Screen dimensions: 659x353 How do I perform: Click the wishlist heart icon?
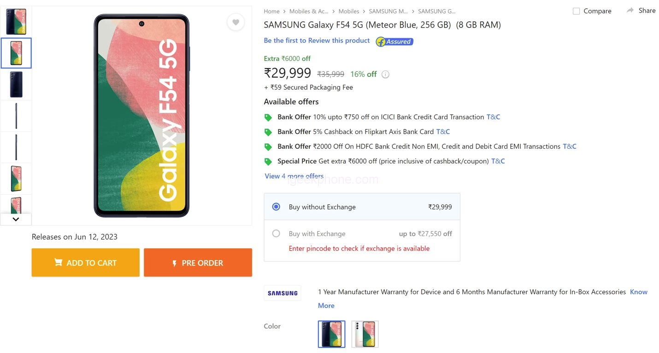[235, 22]
